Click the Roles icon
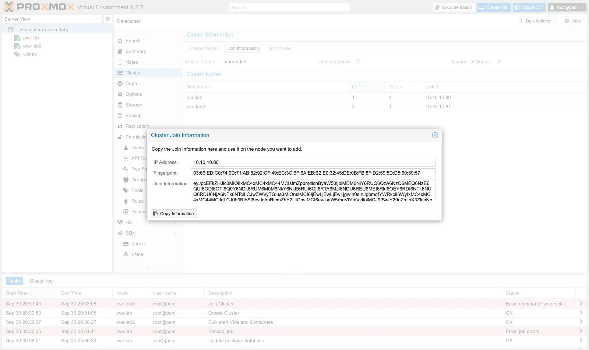 [x=126, y=201]
